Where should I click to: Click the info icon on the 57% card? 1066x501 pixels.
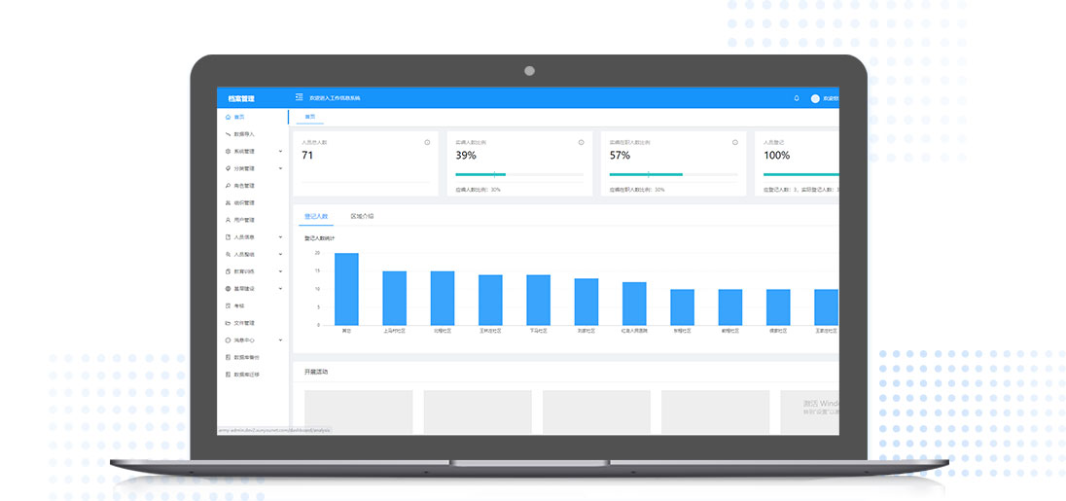[x=735, y=142]
